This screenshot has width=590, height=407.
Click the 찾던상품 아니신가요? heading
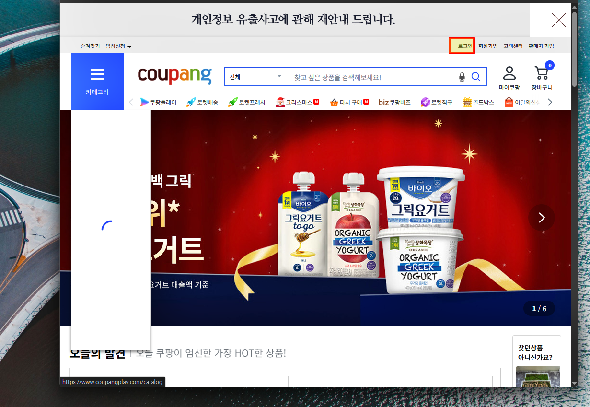point(535,352)
